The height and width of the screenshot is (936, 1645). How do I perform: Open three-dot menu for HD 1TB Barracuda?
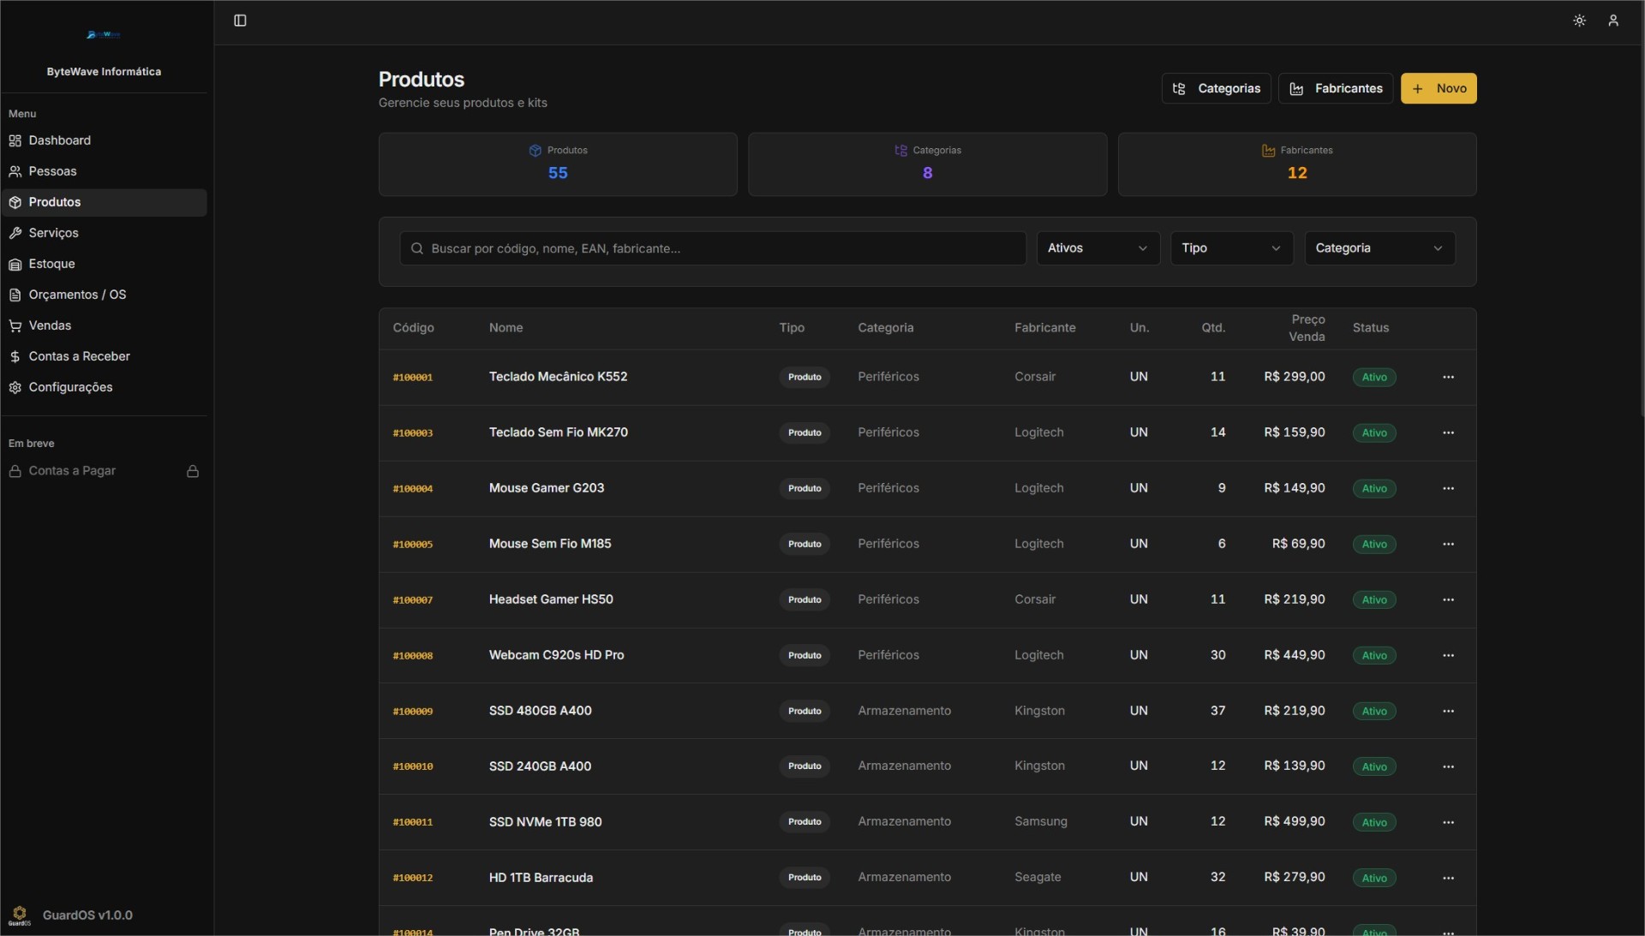point(1448,878)
